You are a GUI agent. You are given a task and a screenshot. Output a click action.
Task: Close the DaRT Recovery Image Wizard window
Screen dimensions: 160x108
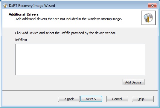coord(152,5)
